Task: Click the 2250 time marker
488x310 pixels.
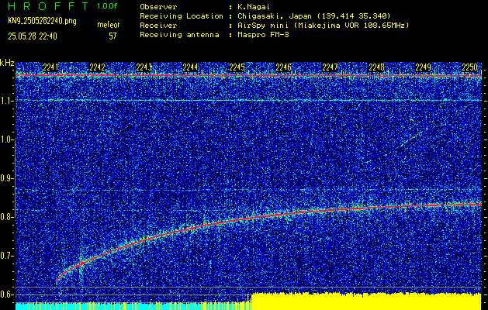Action: click(469, 67)
